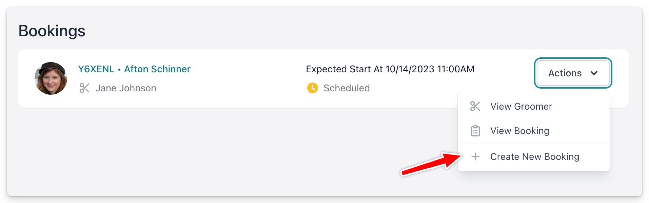Select View Booking from the menu
The image size is (649, 203).
[x=520, y=130]
